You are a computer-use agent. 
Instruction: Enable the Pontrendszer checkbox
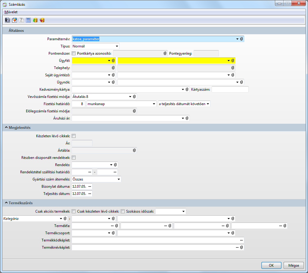point(74,53)
